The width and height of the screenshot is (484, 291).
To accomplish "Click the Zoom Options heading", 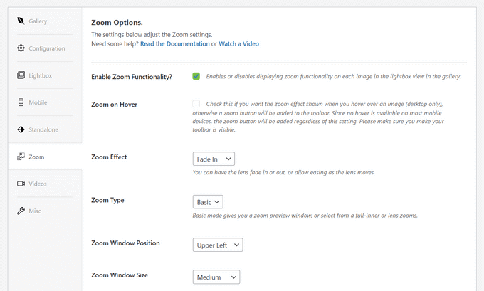I will (x=117, y=23).
